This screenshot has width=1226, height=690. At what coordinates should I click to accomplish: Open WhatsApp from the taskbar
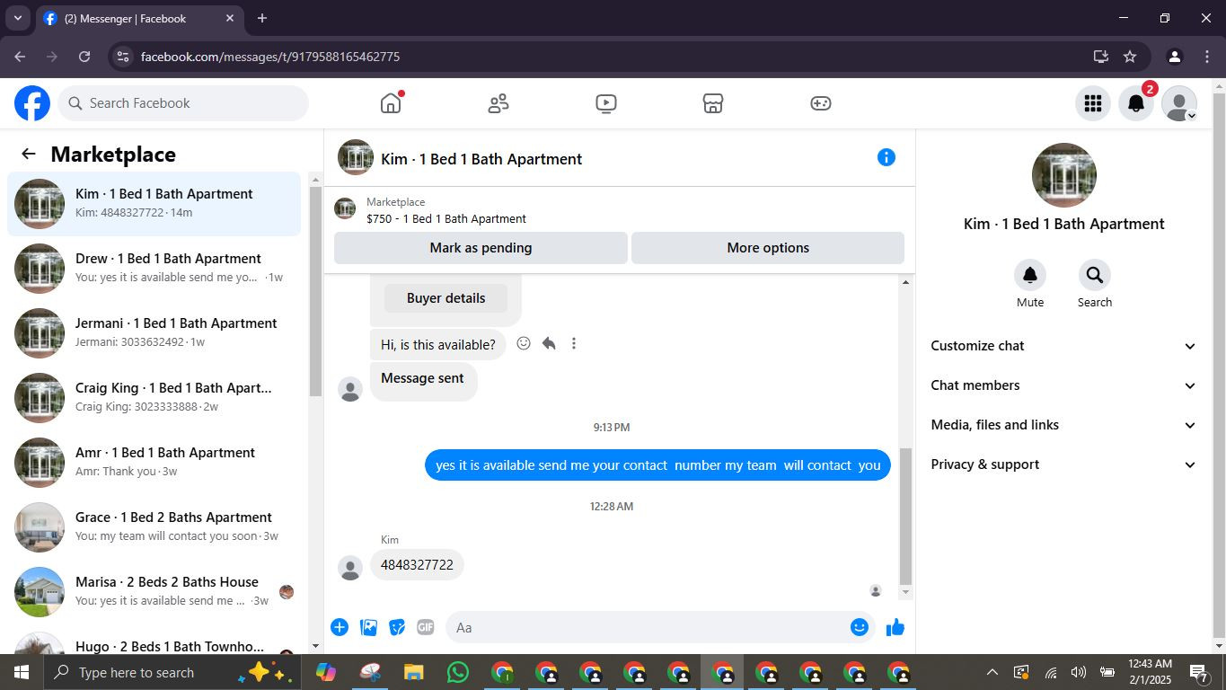pos(458,672)
